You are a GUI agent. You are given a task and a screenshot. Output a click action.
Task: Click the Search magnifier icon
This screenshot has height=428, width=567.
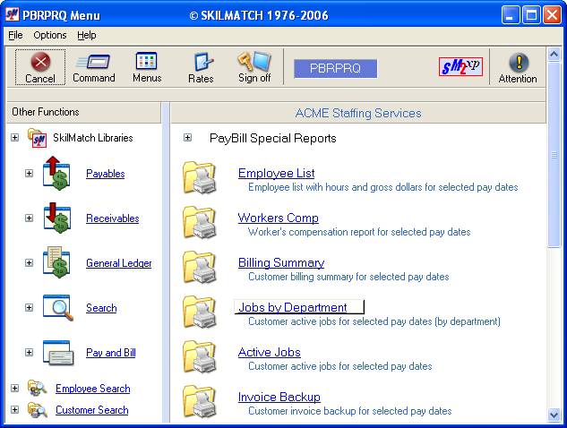(58, 308)
